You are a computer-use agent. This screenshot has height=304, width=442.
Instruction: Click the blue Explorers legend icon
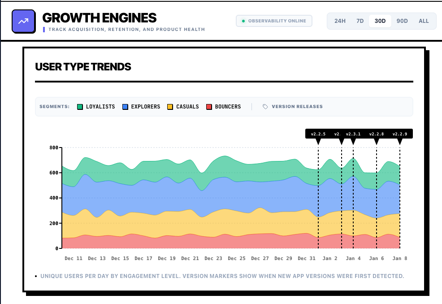tap(125, 106)
